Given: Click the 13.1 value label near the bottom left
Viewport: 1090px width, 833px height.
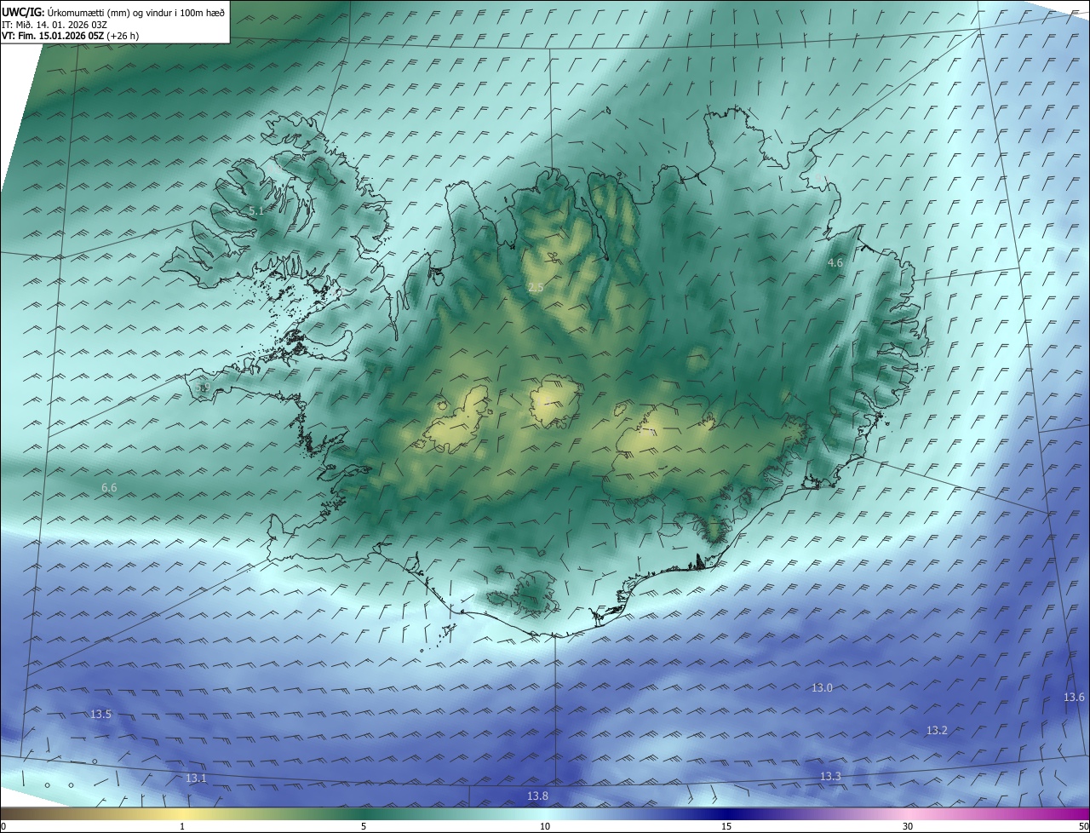Looking at the screenshot, I should coord(196,778).
